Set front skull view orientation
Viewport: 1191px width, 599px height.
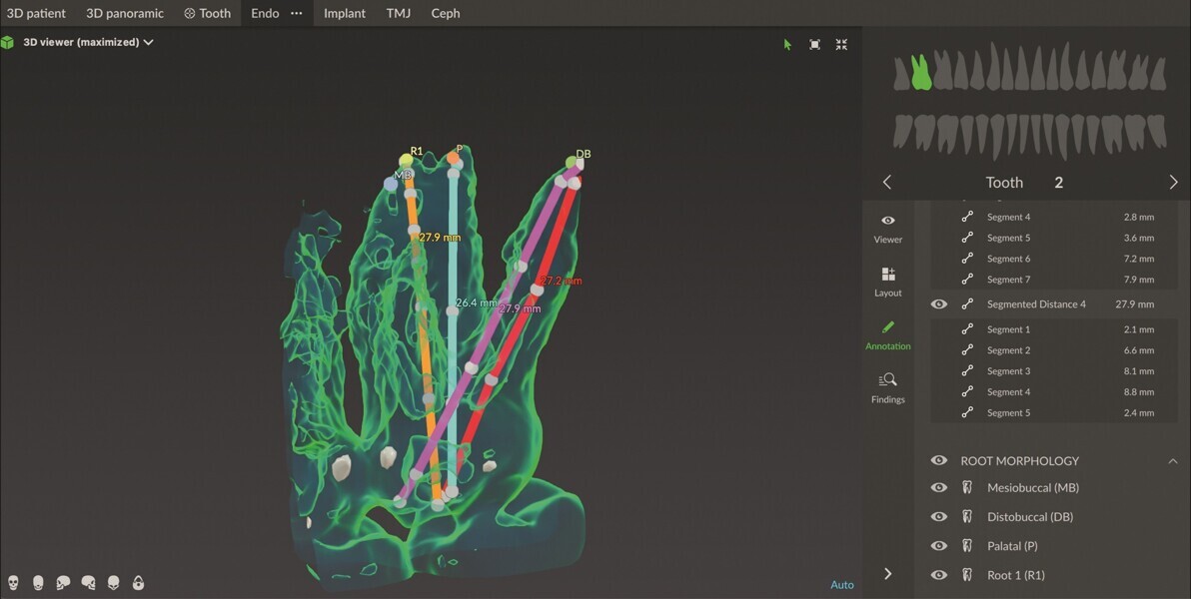14,582
